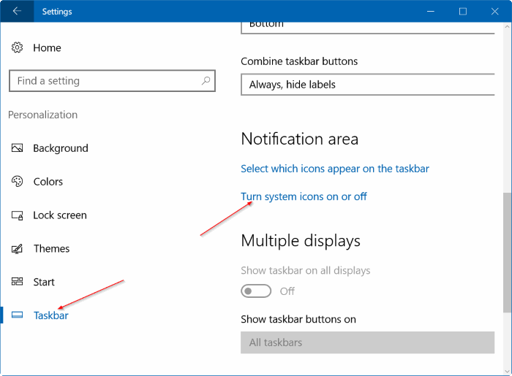Click the Off label beside the toggle

(287, 291)
